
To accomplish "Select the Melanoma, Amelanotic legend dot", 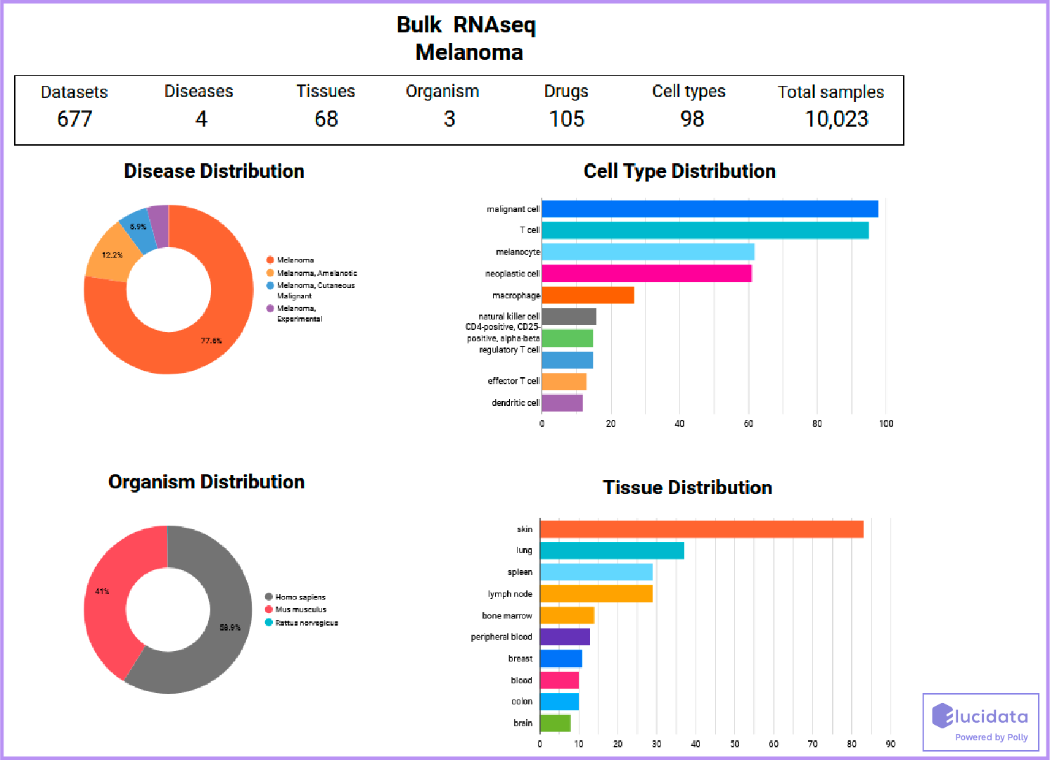I will point(269,273).
